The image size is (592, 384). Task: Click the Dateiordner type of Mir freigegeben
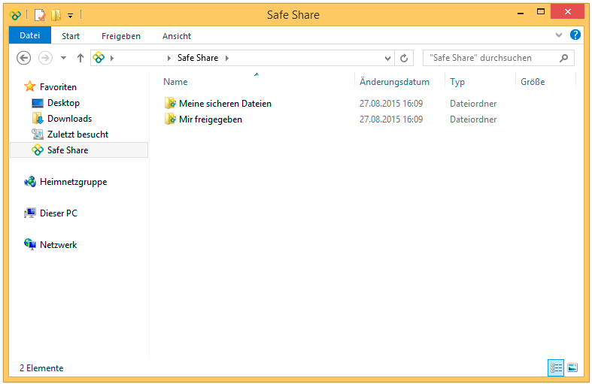click(473, 119)
